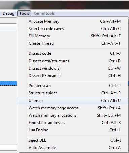The width and height of the screenshot is (129, 153).
Task: Select Inject DLL
Action: coord(72,140)
